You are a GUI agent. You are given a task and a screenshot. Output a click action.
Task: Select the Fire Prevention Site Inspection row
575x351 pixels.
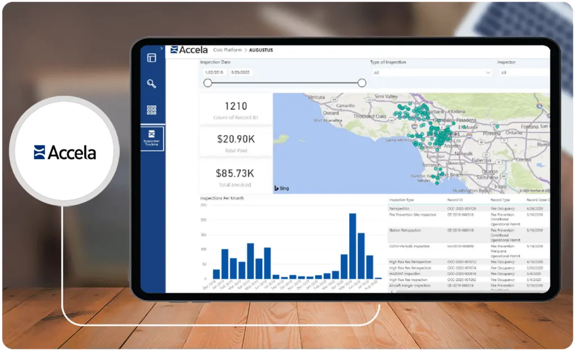[469, 219]
